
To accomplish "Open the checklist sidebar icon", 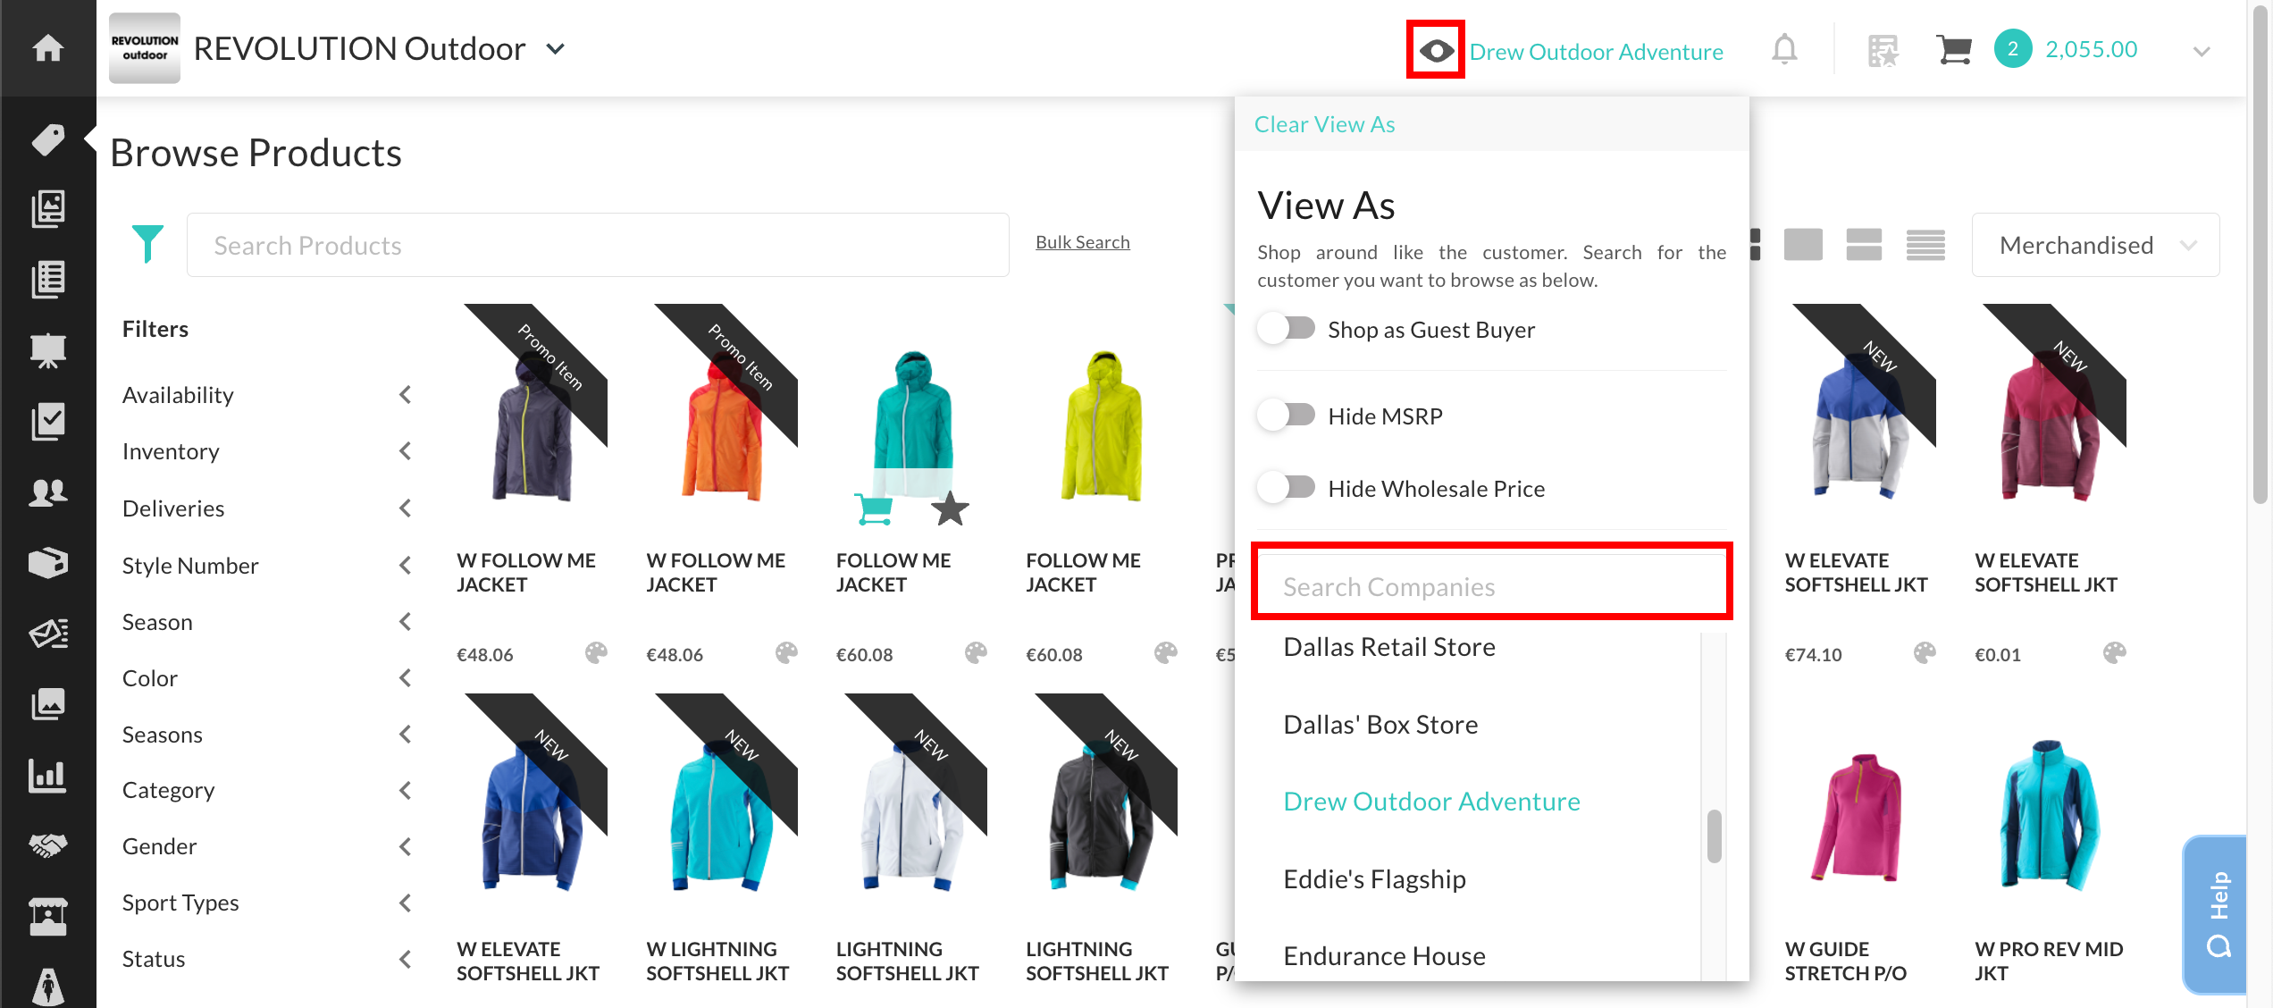I will pyautogui.click(x=47, y=421).
